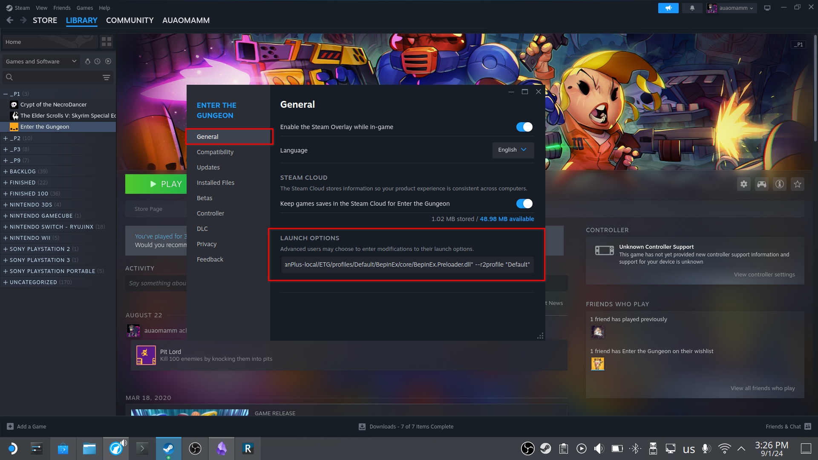Click 48.98 MB available link
This screenshot has width=818, height=460.
(x=507, y=219)
